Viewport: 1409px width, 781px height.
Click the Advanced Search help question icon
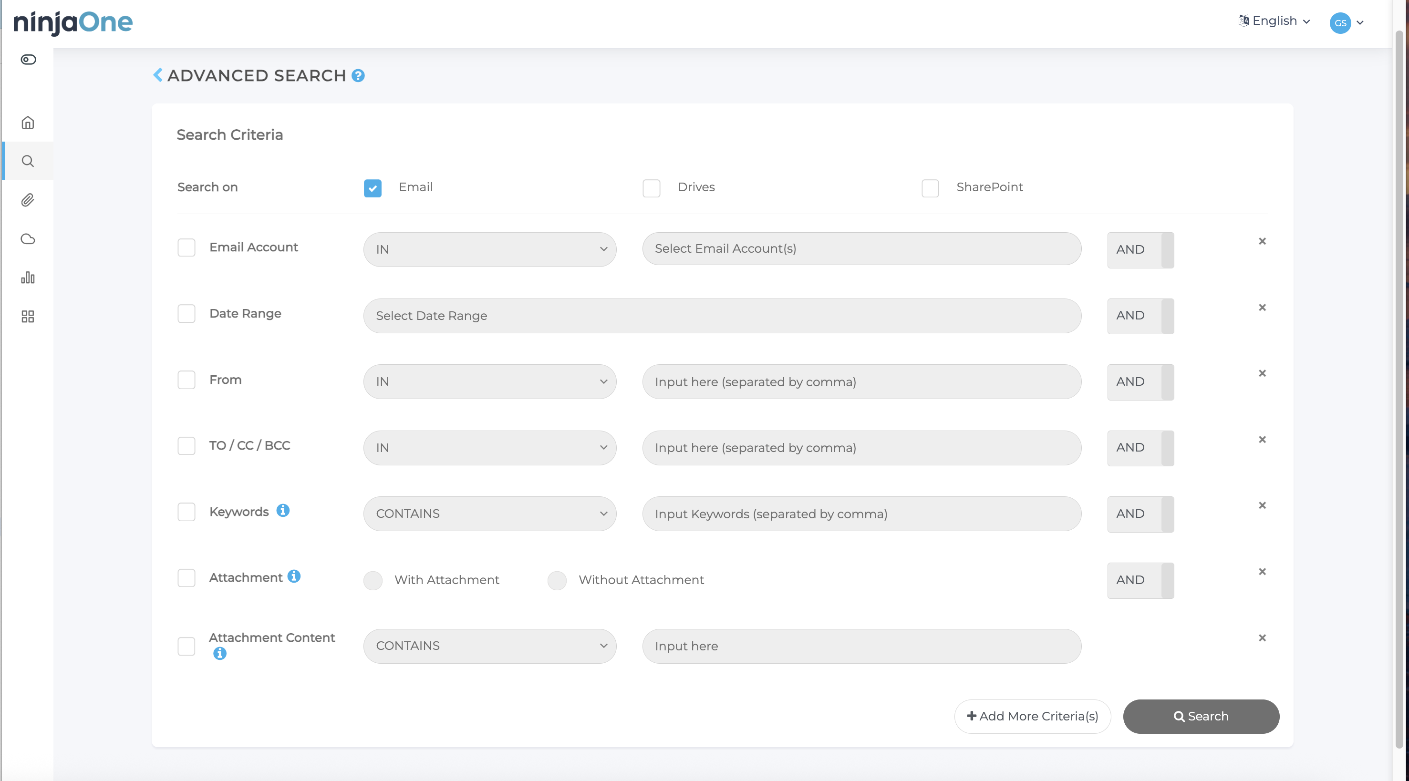coord(358,75)
